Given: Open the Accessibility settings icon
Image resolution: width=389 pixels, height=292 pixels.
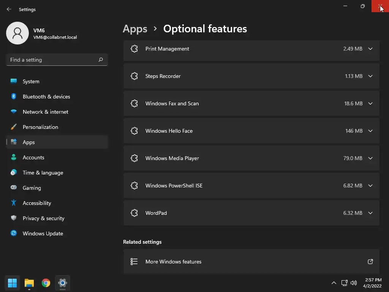Looking at the screenshot, I should tap(14, 203).
